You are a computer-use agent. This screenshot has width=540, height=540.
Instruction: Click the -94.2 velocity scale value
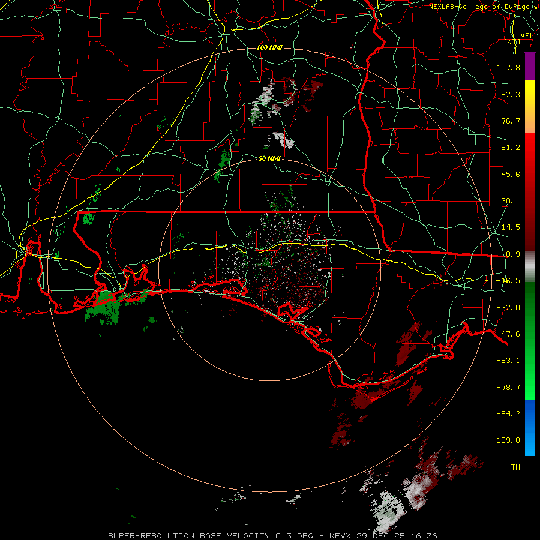point(508,413)
